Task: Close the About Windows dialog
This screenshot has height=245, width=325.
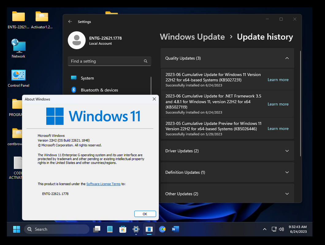Action: tap(154, 99)
